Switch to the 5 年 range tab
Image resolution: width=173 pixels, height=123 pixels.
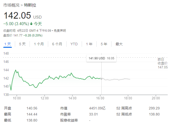104,44
